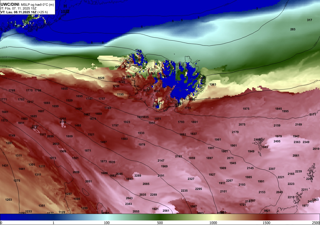
Task: Select the 1655 height value
Action: tap(64, 89)
